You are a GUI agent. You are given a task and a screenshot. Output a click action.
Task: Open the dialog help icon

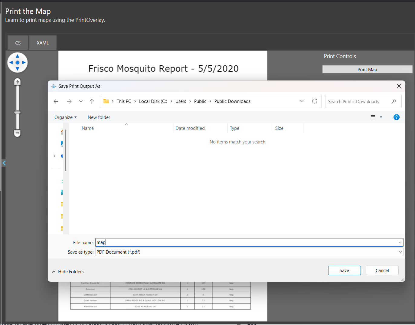(396, 117)
